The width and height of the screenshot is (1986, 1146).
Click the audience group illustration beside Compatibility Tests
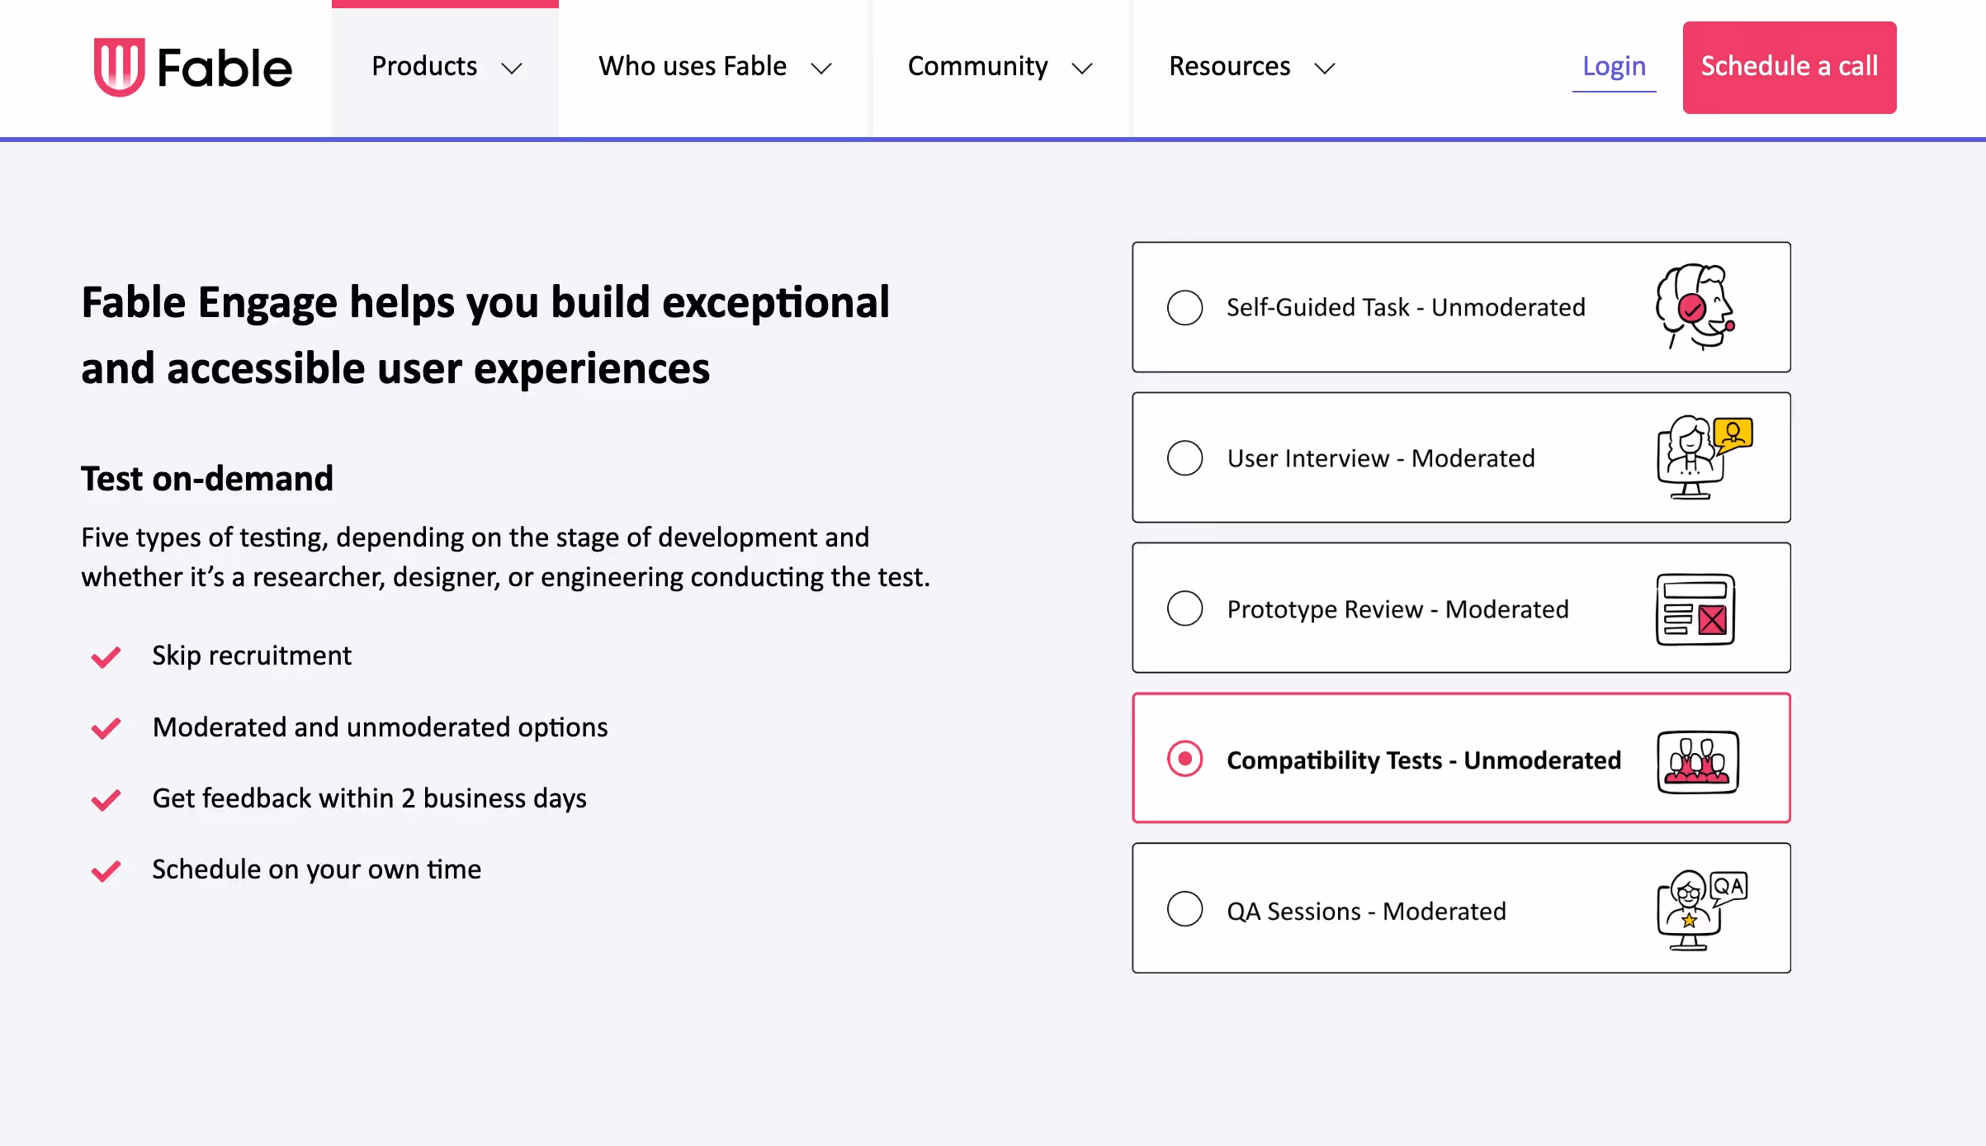click(x=1697, y=759)
